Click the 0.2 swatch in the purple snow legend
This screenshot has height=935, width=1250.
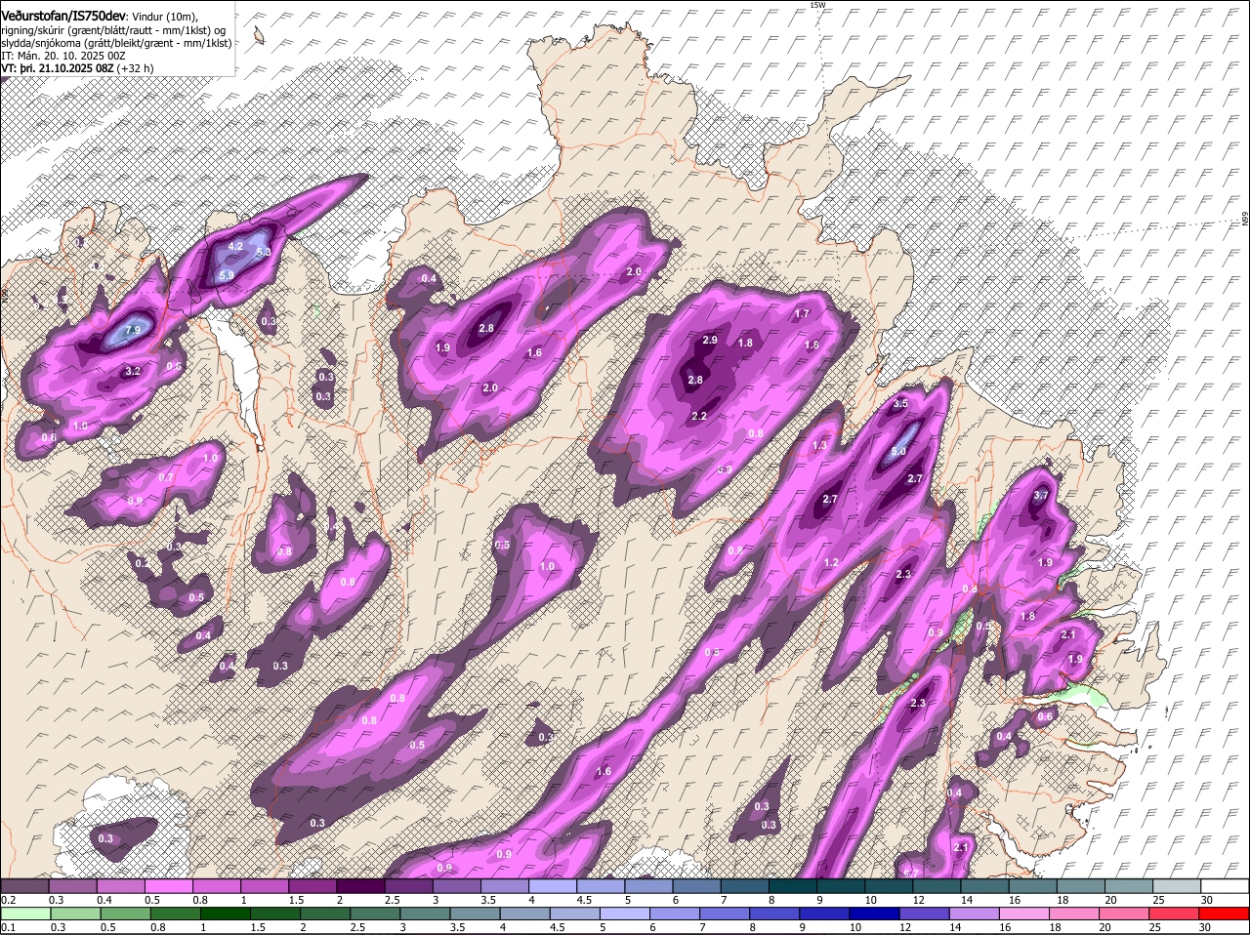coord(24,886)
